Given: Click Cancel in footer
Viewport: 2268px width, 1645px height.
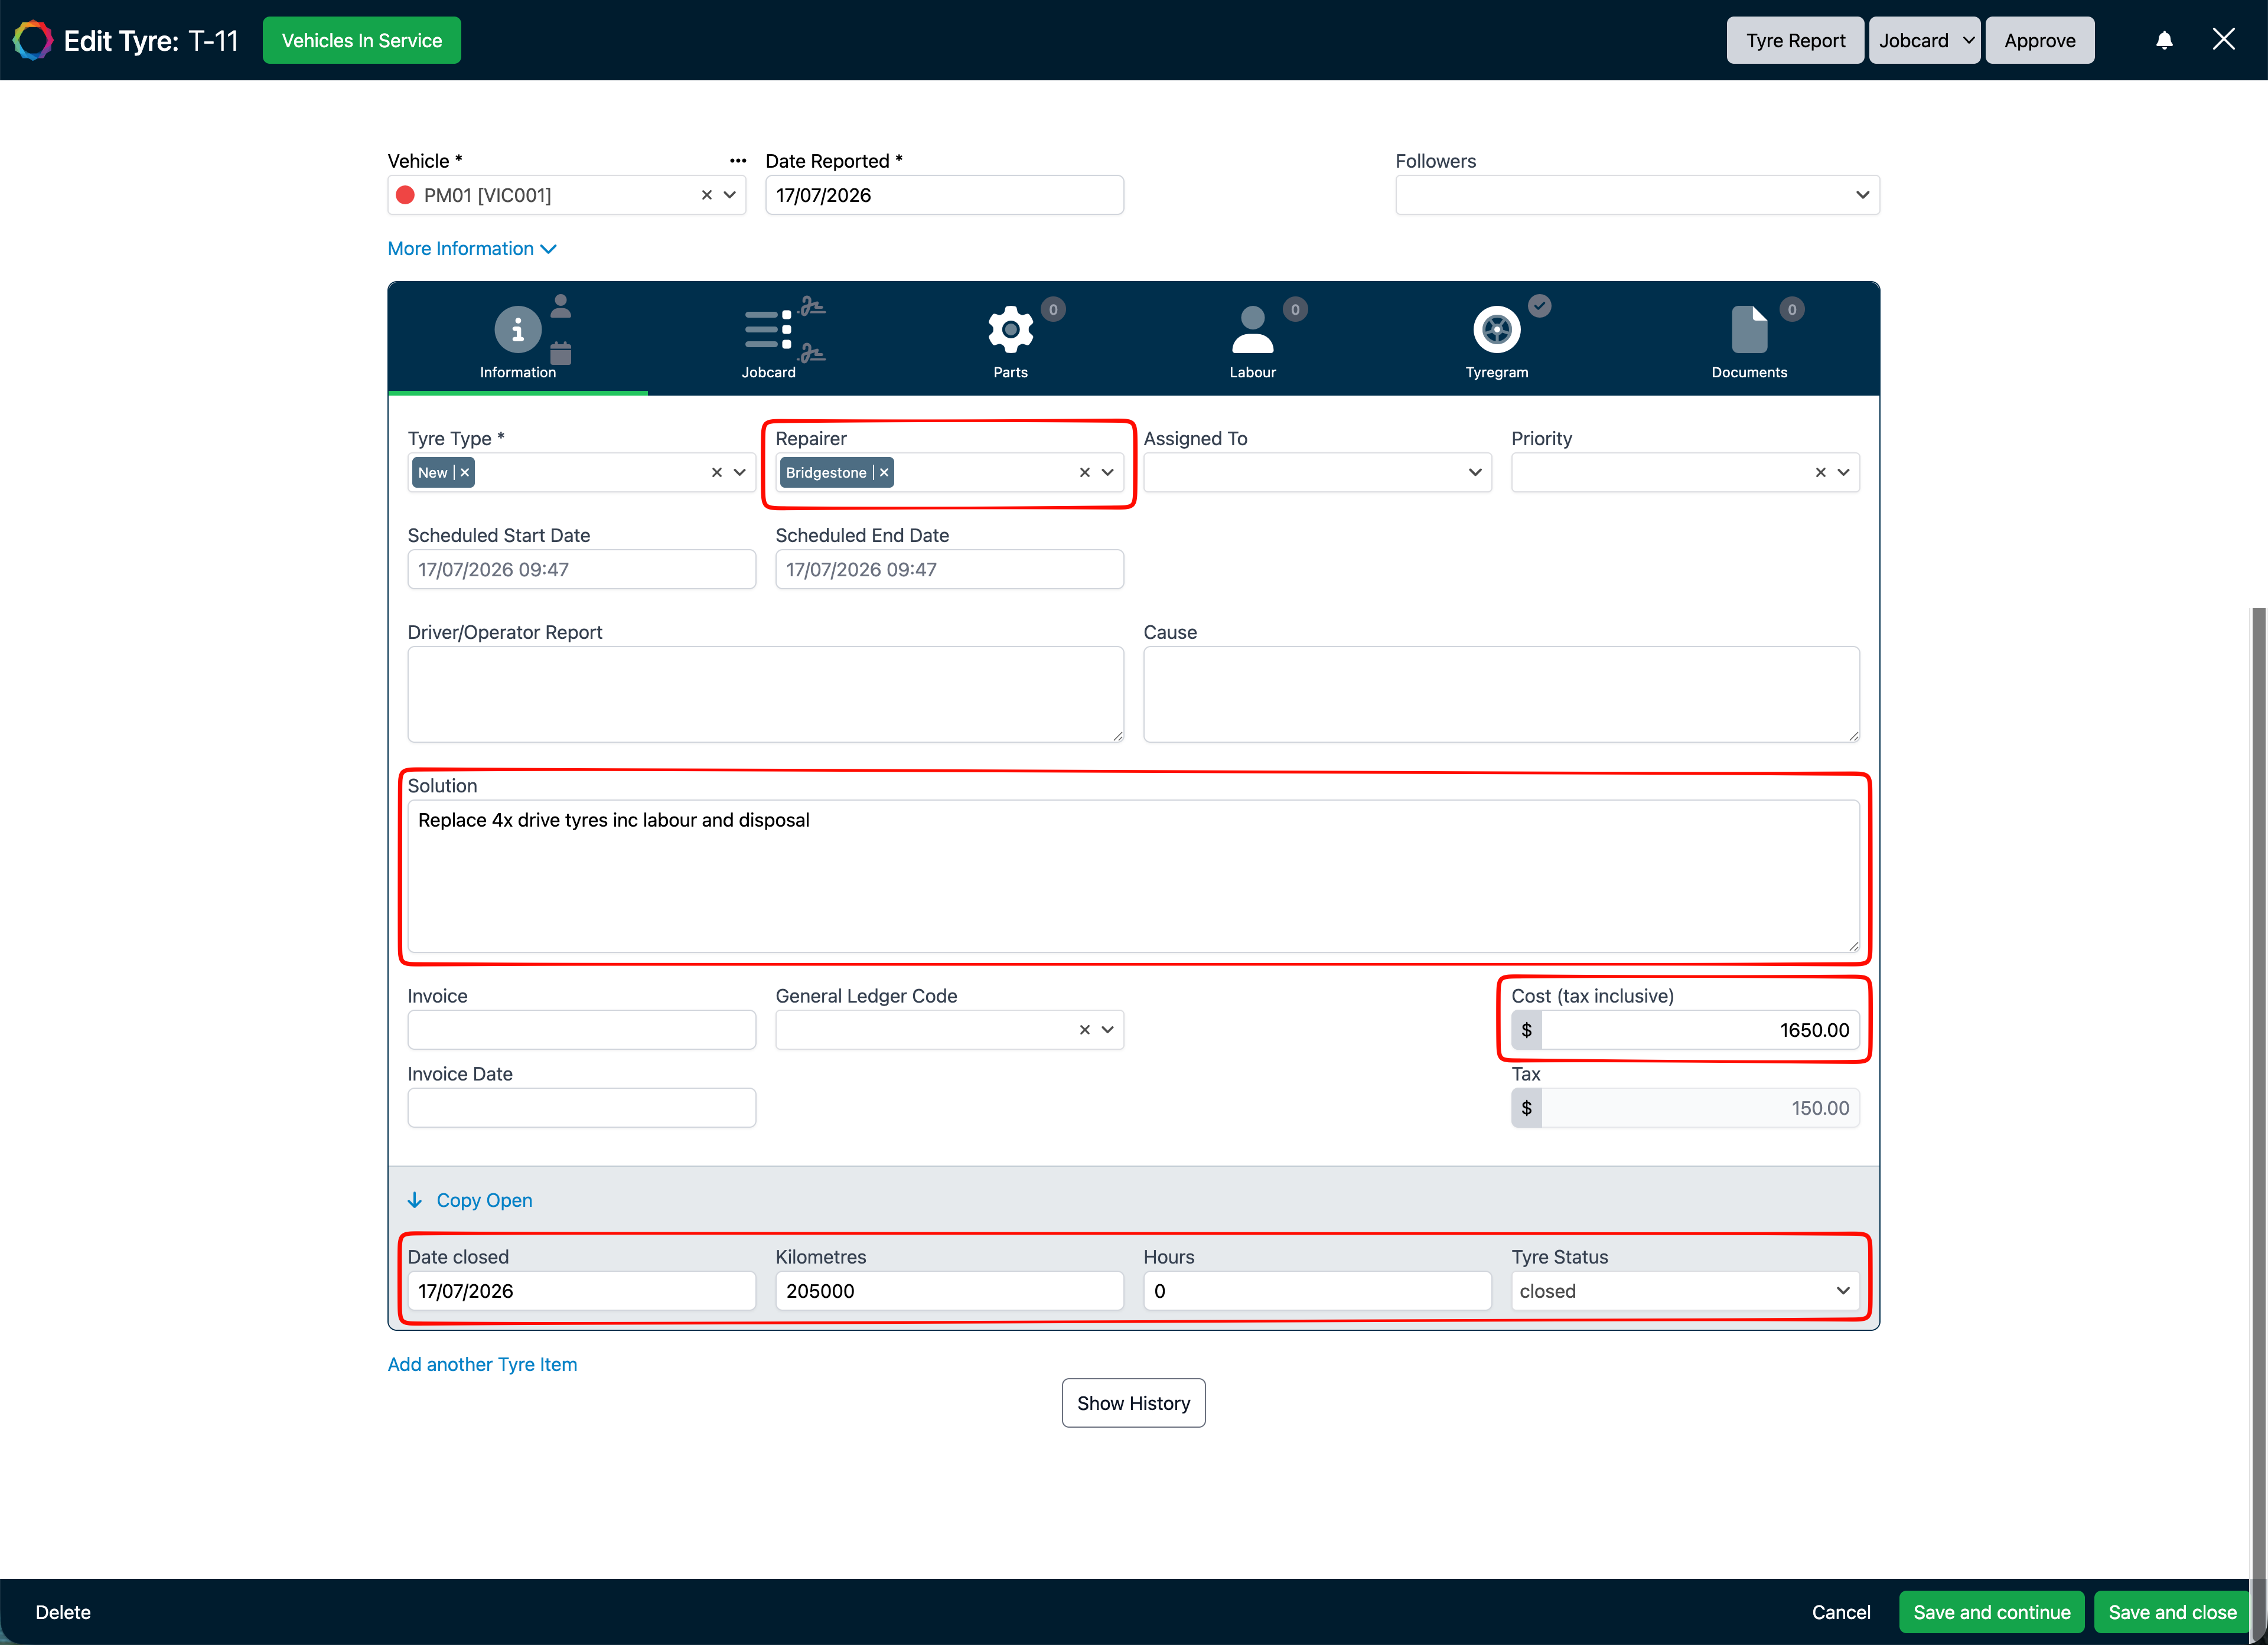Looking at the screenshot, I should pos(1841,1612).
